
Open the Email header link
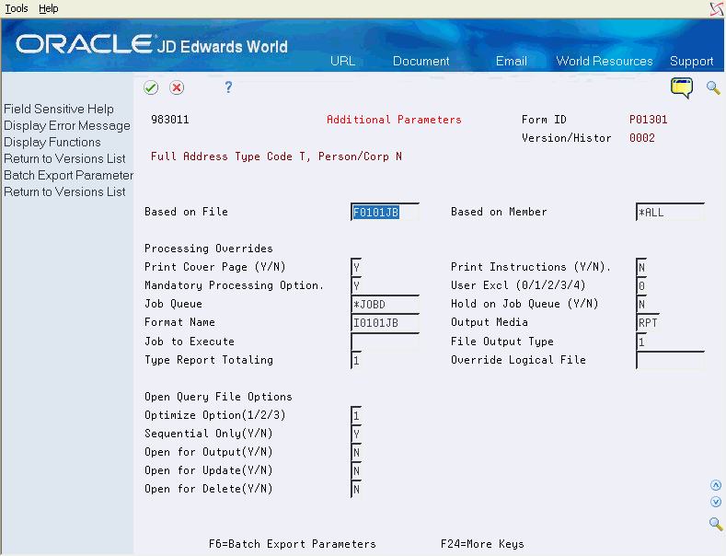click(x=512, y=61)
